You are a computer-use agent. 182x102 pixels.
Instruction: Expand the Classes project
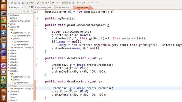tap(9, 15)
